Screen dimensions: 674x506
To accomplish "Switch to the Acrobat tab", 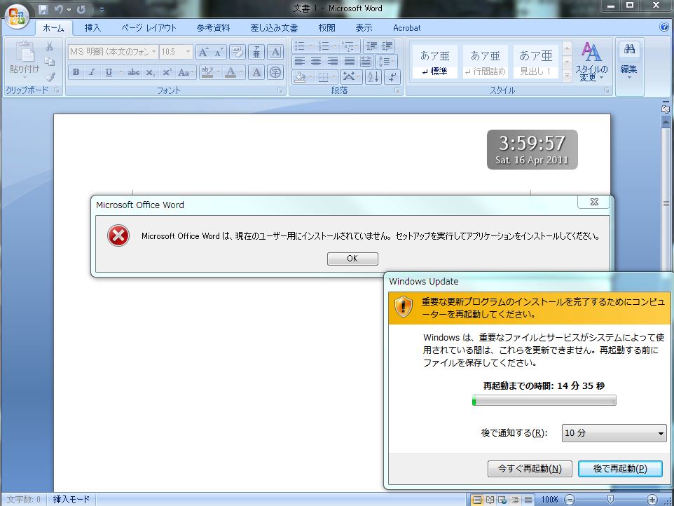I will pos(406,28).
